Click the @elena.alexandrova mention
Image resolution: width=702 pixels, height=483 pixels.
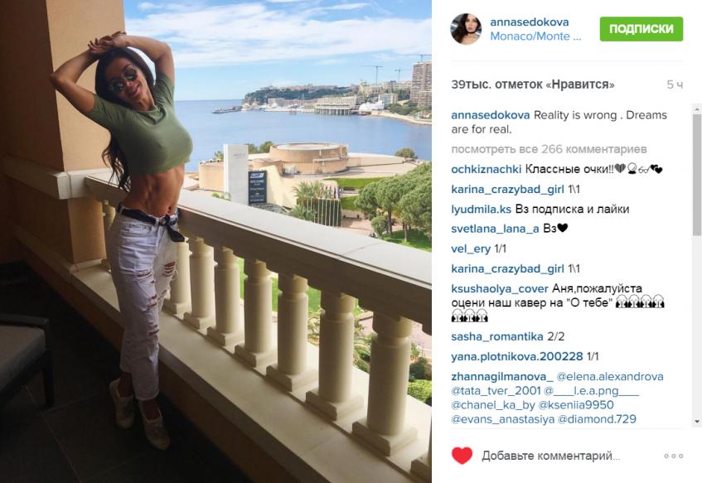pos(610,376)
